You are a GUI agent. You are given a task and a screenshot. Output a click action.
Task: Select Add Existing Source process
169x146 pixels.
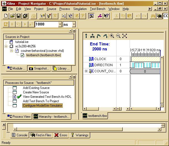tap(36, 88)
